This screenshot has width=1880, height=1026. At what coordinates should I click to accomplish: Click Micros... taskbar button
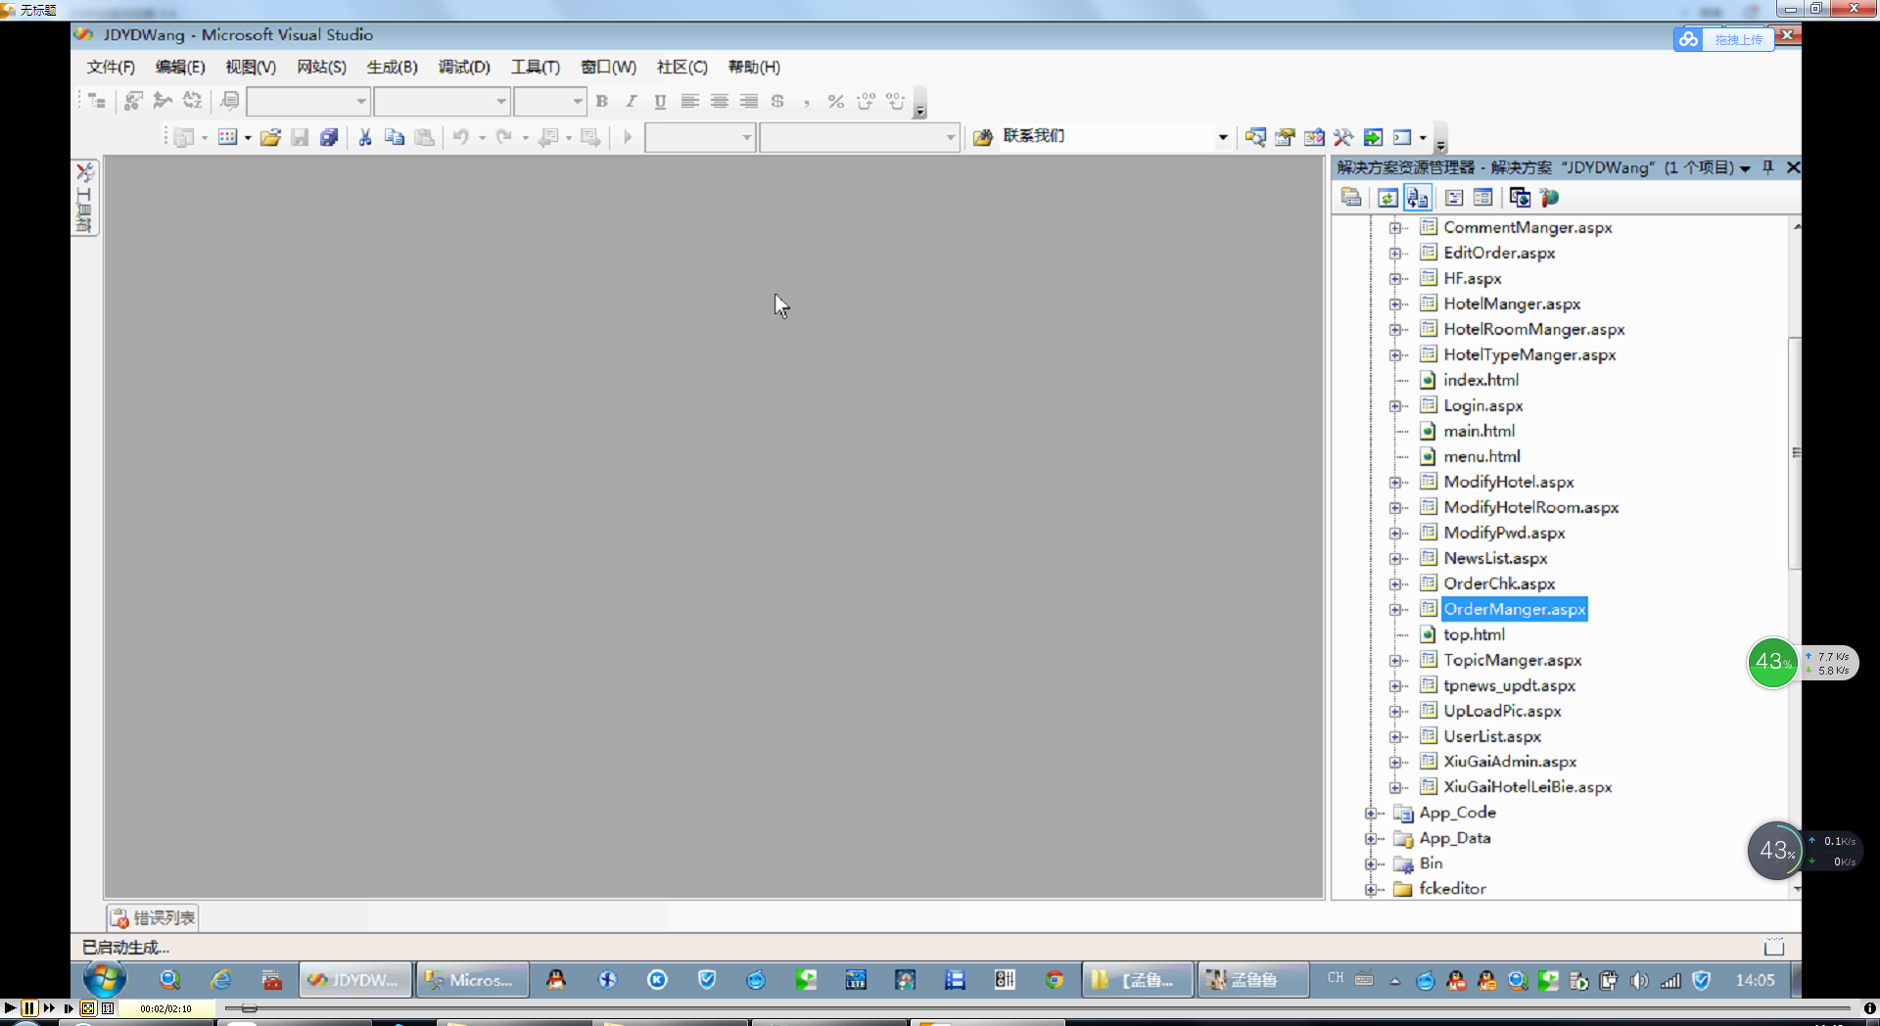(x=472, y=979)
